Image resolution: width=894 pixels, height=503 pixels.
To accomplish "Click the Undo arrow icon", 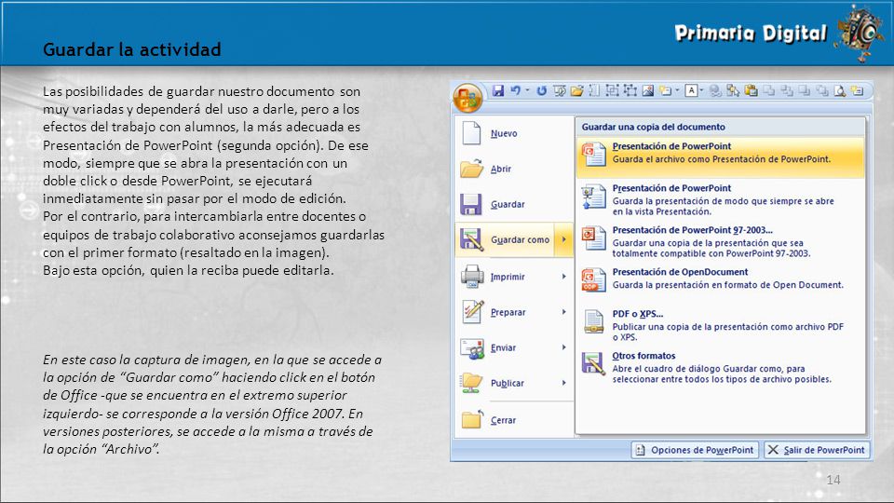I will [x=515, y=90].
